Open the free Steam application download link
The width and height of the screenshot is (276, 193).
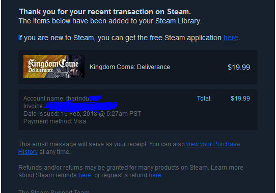[x=231, y=38]
